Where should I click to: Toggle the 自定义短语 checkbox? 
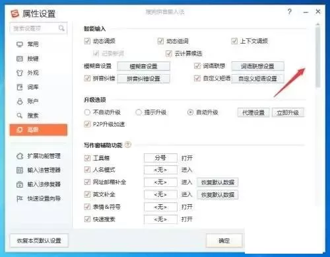click(x=197, y=78)
